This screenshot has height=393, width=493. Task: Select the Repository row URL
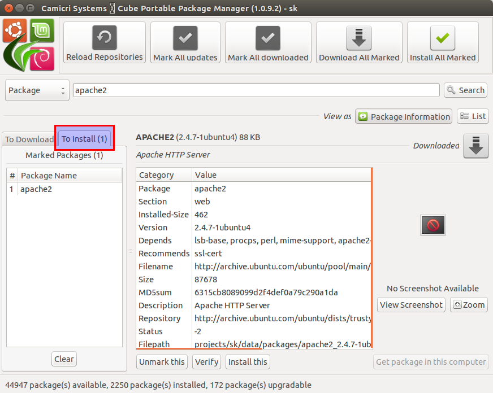(254, 318)
